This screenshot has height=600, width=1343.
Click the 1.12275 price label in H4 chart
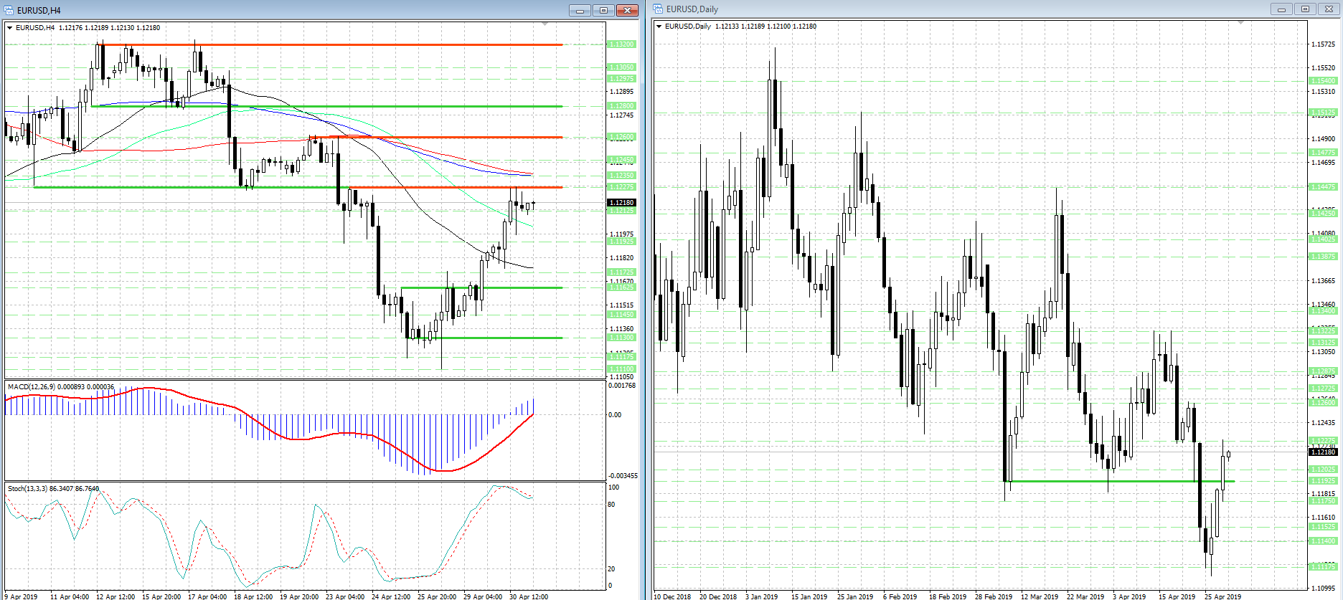point(621,187)
